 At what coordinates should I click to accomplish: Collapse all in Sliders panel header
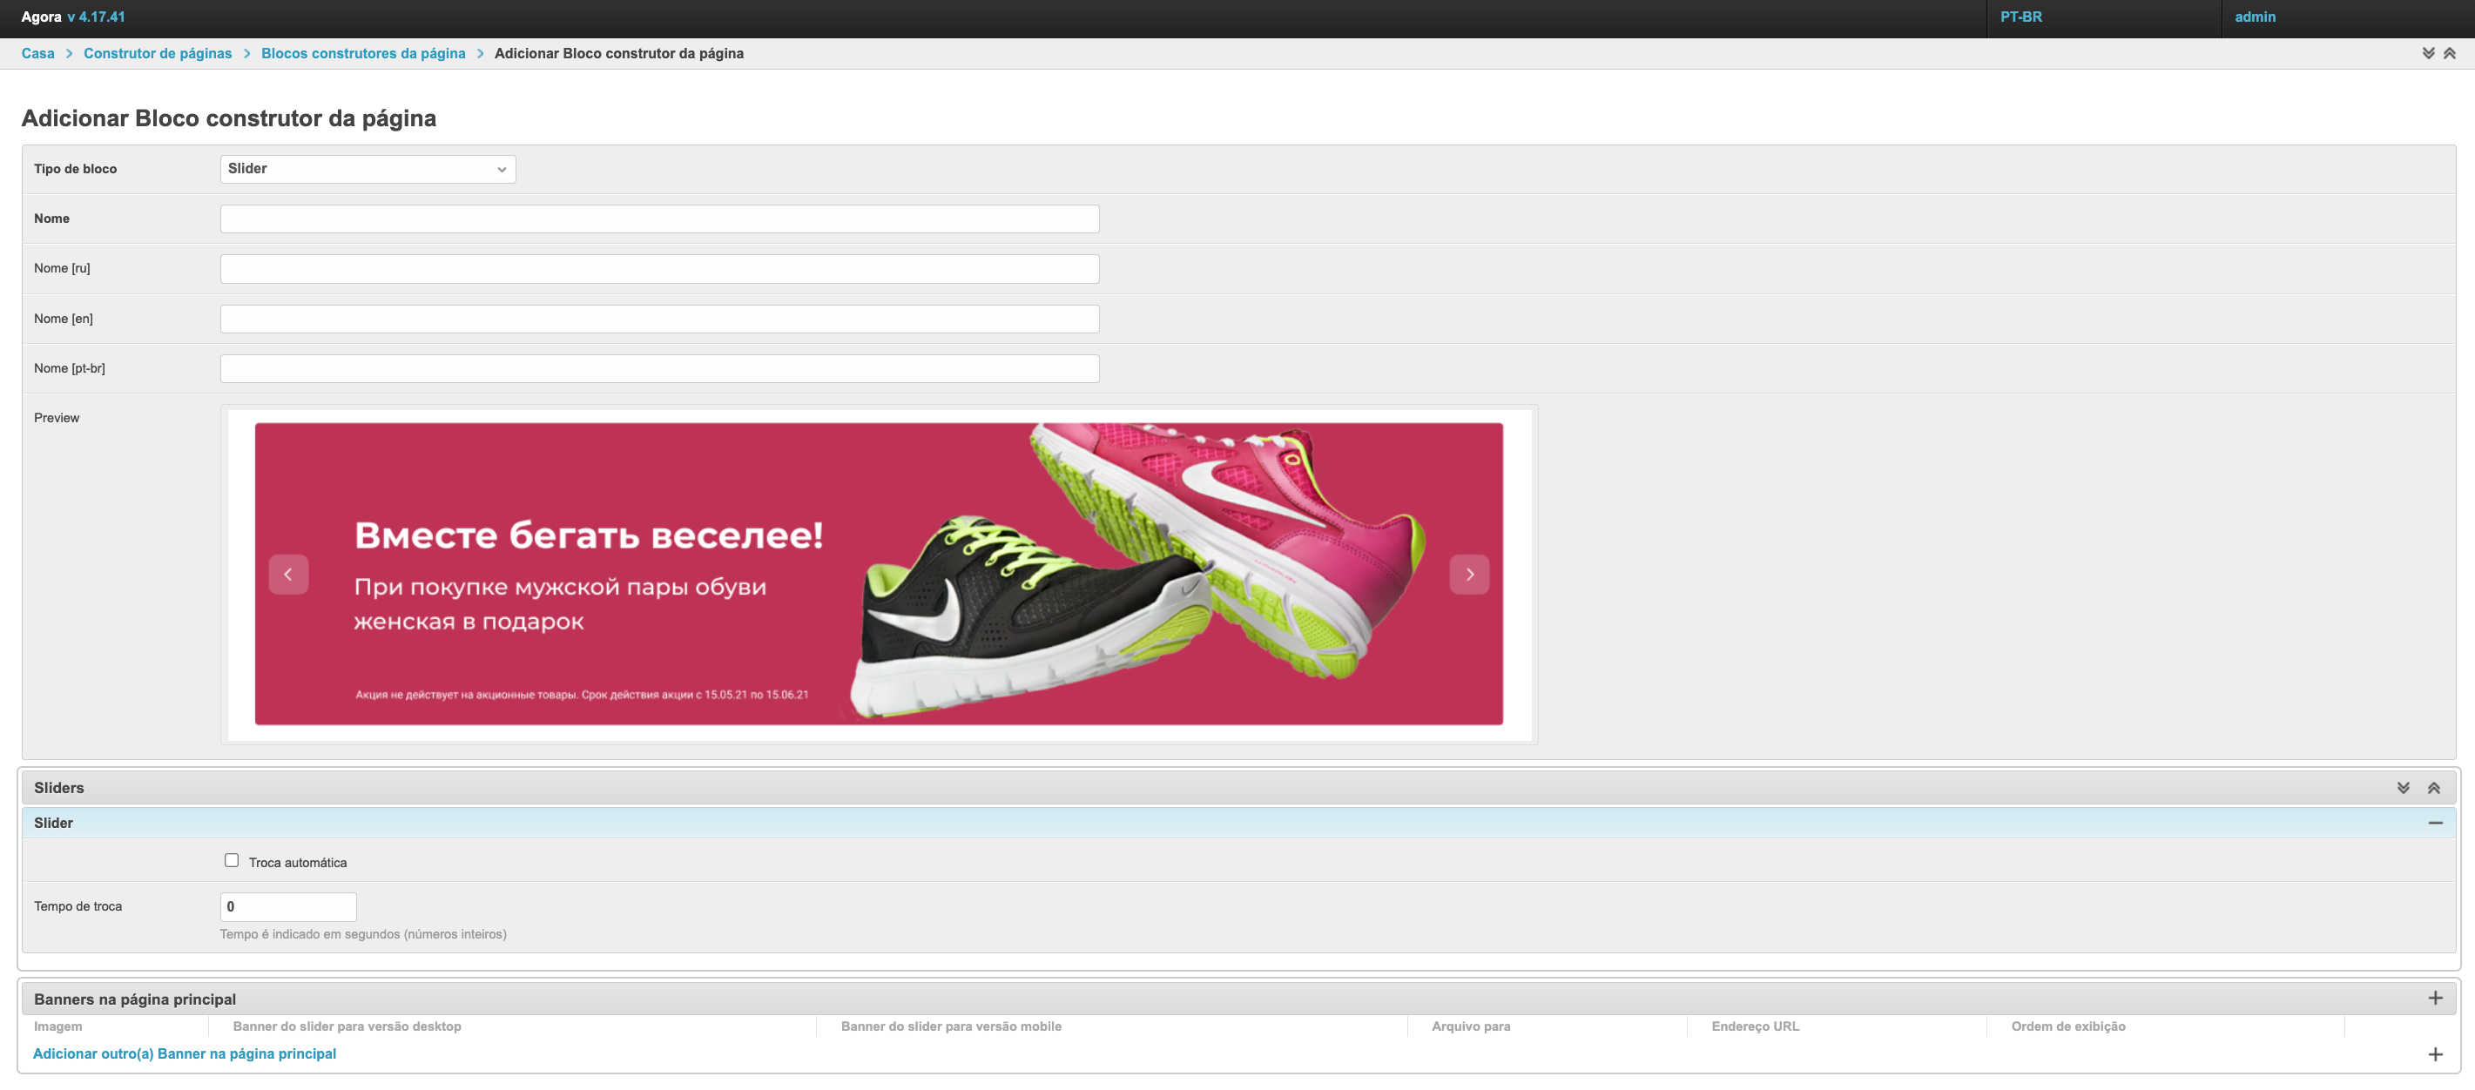[2434, 788]
